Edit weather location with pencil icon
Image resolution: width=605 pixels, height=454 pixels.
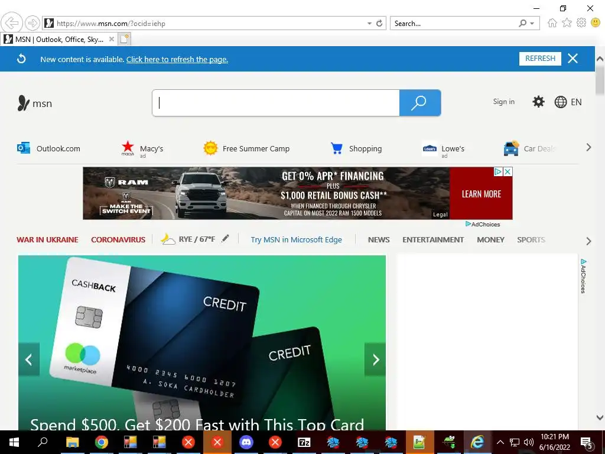click(225, 239)
